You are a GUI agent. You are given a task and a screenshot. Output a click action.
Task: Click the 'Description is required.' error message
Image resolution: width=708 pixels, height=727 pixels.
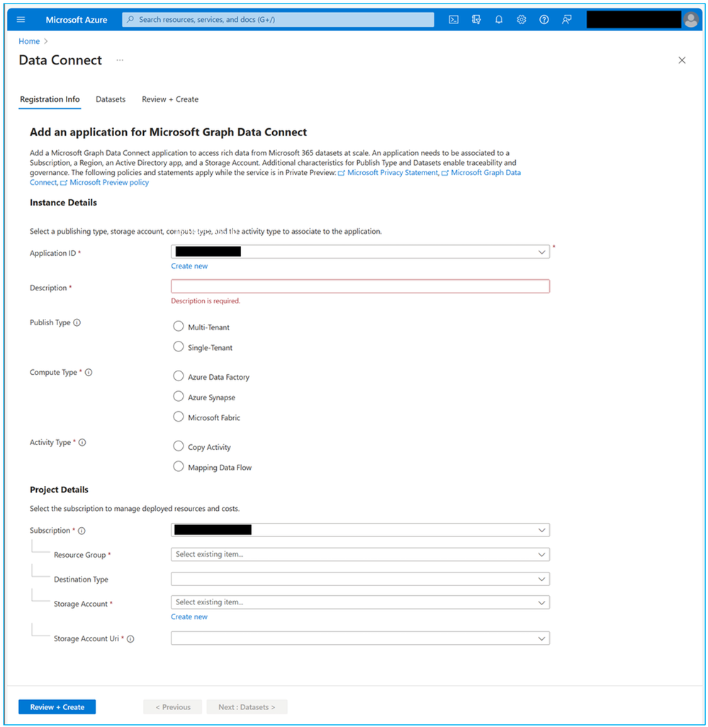[206, 301]
